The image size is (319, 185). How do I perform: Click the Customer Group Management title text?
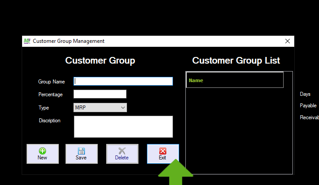pyautogui.click(x=69, y=41)
